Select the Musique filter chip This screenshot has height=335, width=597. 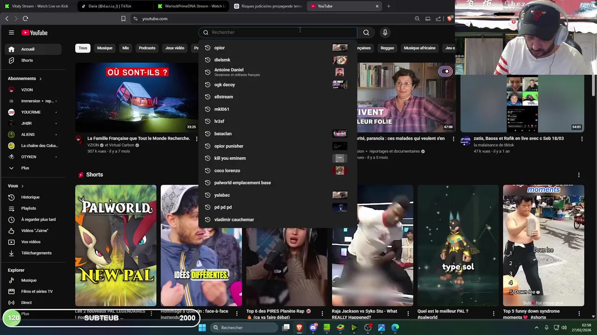point(104,48)
